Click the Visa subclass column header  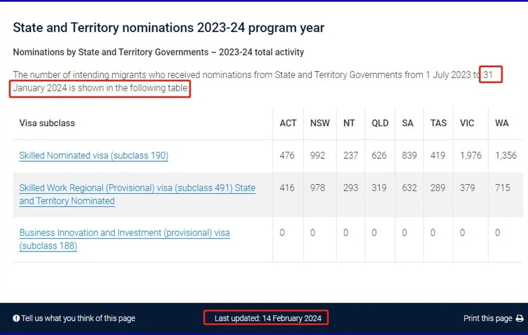(x=47, y=123)
